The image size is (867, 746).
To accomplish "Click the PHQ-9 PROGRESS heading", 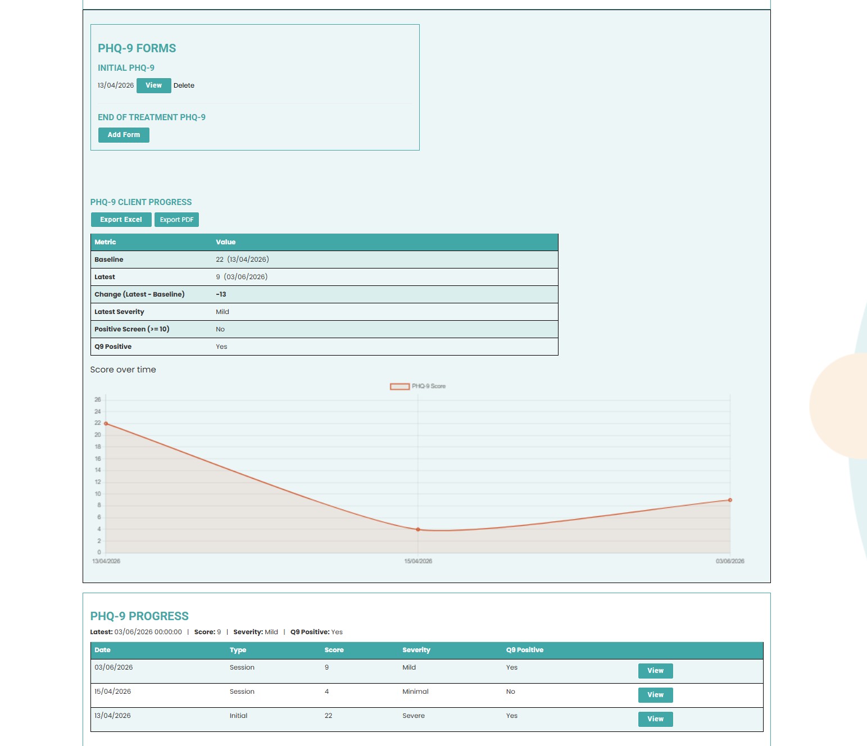I will 139,616.
